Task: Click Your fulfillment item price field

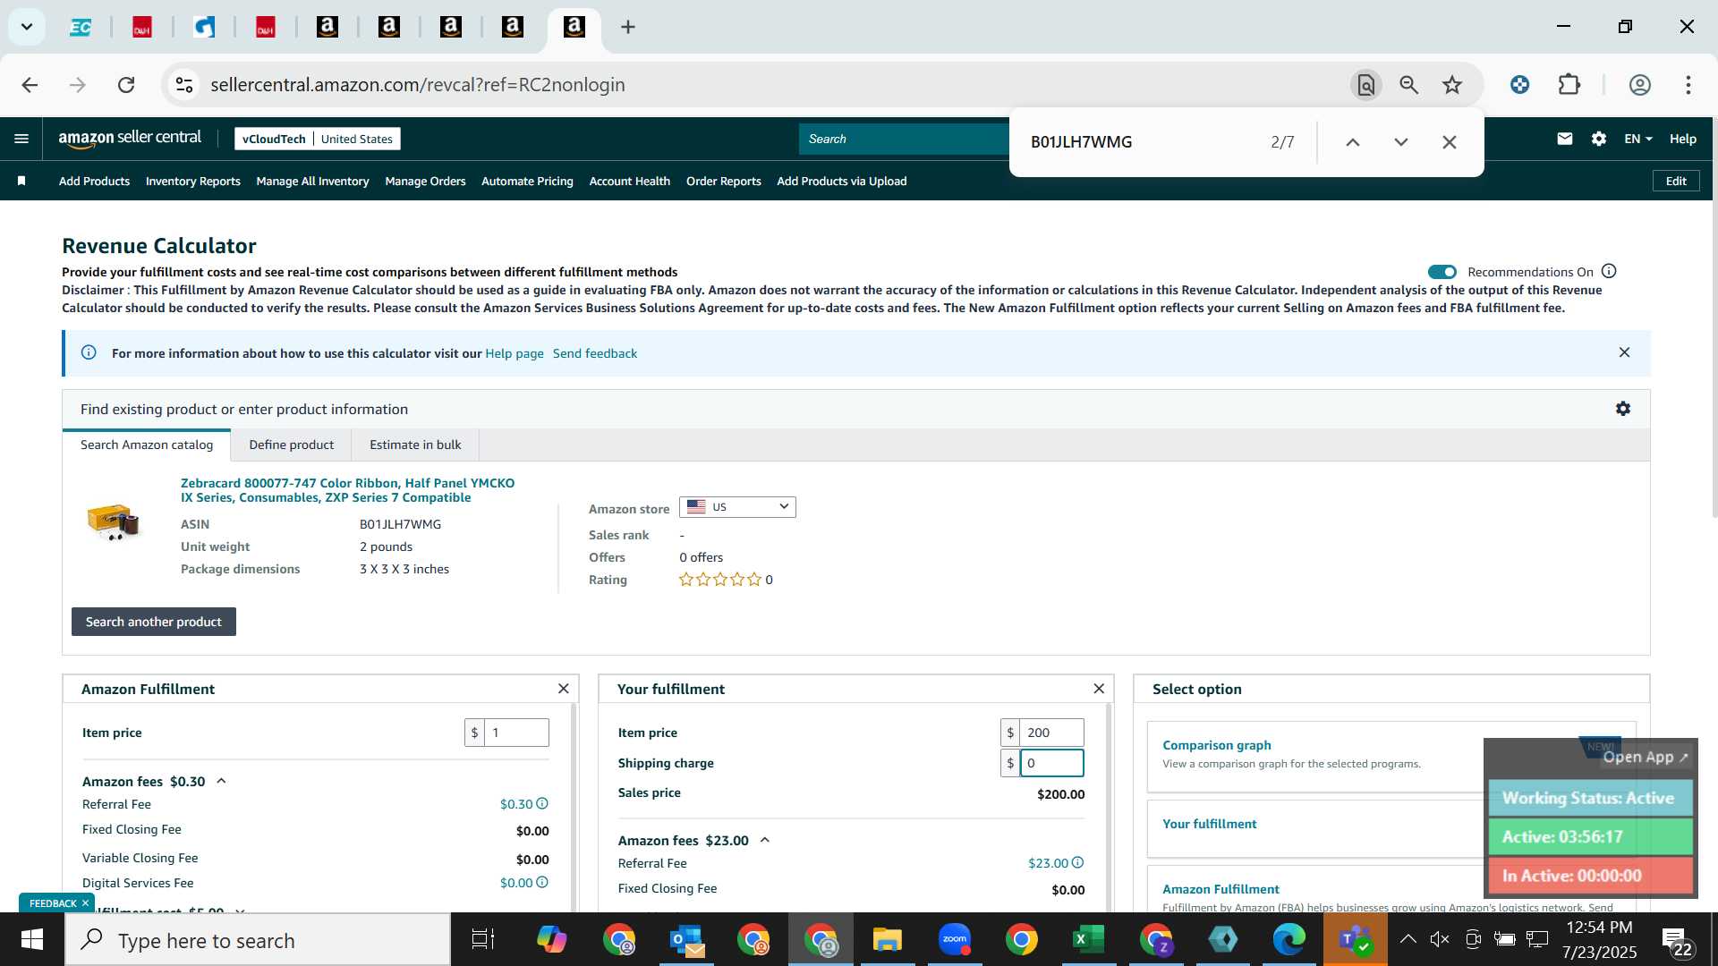Action: tap(1051, 733)
